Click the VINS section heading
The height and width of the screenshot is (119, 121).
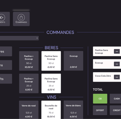tap(52, 97)
